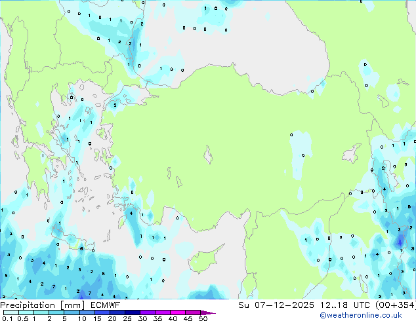
Task: Click the '(00+354)' forecast offset text
Action: tap(396, 305)
